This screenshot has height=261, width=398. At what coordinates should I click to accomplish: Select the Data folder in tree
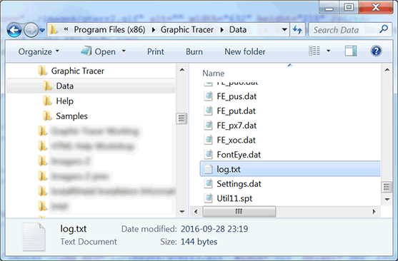pyautogui.click(x=91, y=86)
